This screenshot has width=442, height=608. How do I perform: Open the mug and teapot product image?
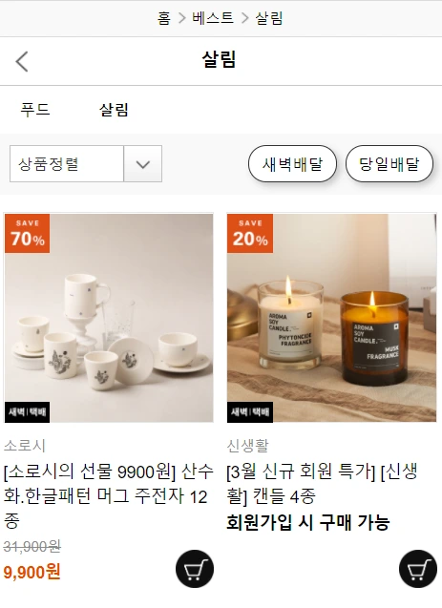109,318
